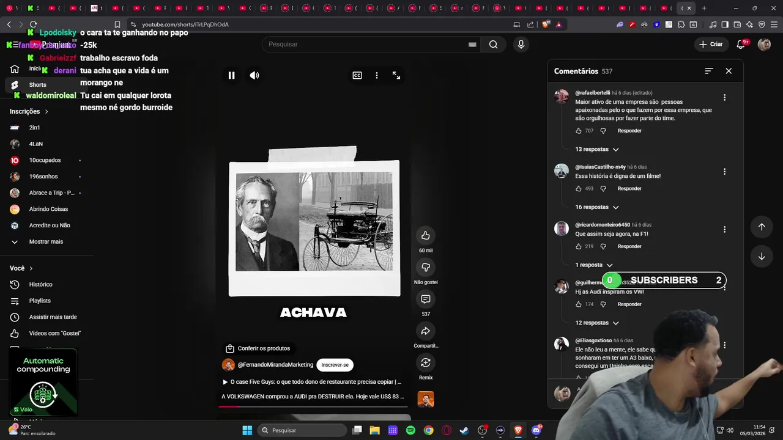Seek along the Short's red progress bar
This screenshot has width=783, height=440.
(x=312, y=406)
